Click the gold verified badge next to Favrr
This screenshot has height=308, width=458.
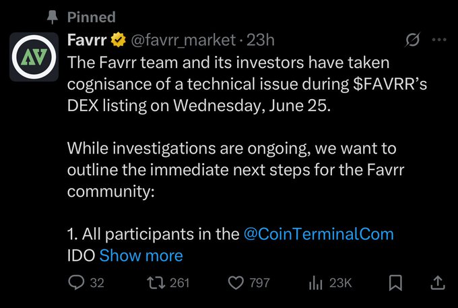pyautogui.click(x=119, y=40)
